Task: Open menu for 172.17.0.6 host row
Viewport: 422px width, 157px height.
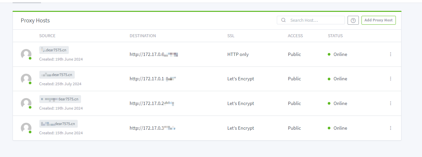Action: 390,54
